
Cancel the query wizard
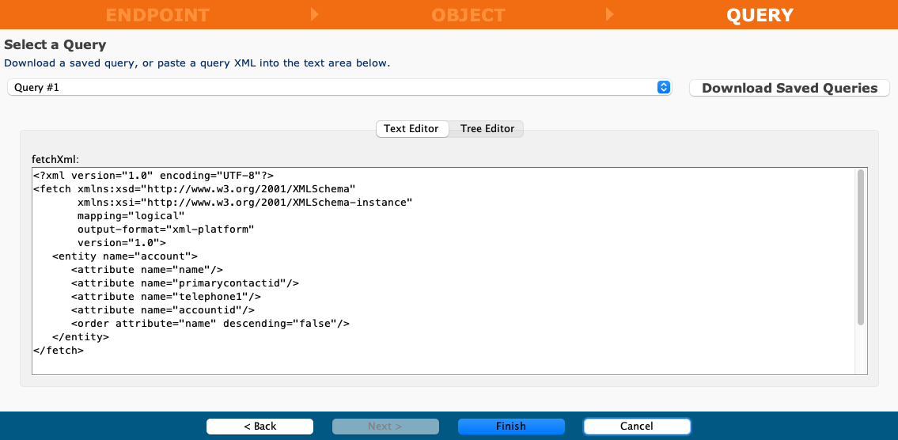637,427
